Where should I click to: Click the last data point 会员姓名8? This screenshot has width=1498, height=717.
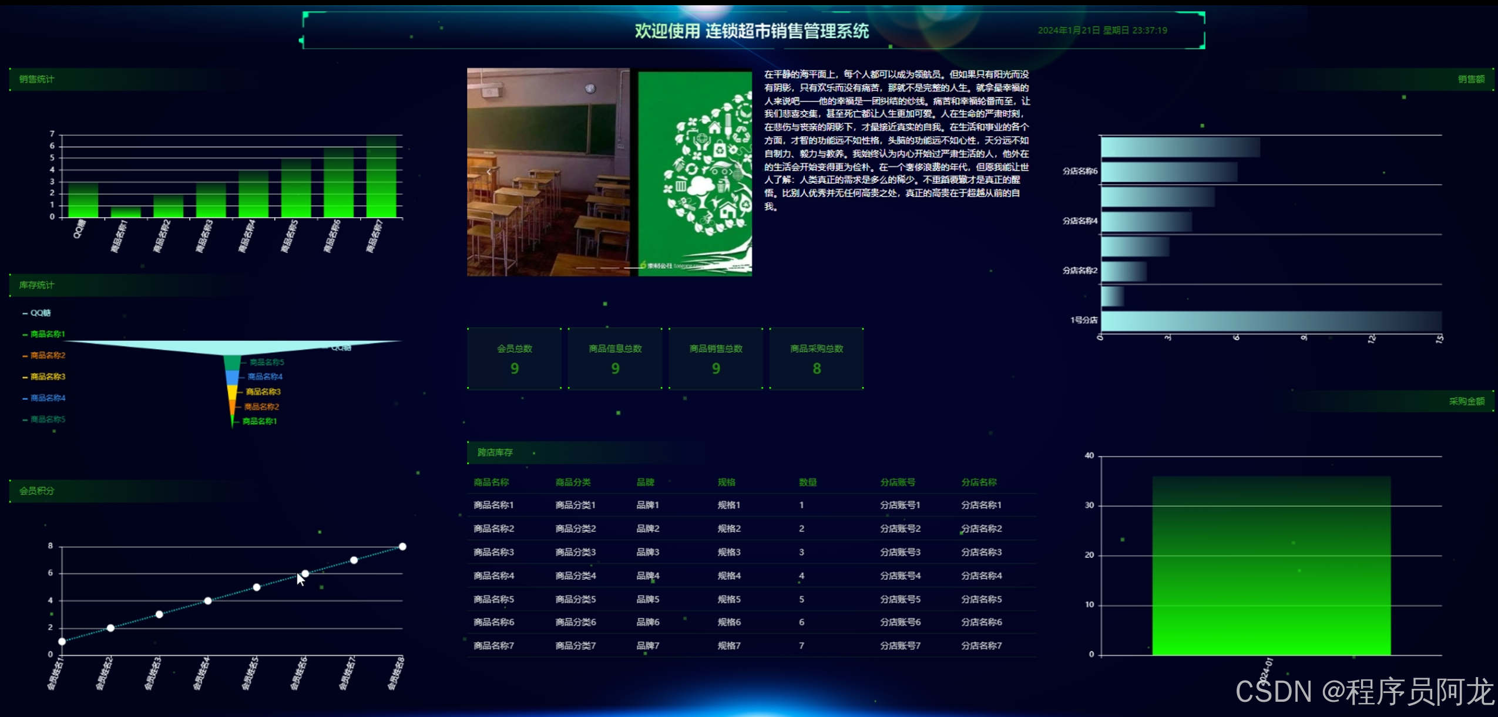pyautogui.click(x=402, y=546)
